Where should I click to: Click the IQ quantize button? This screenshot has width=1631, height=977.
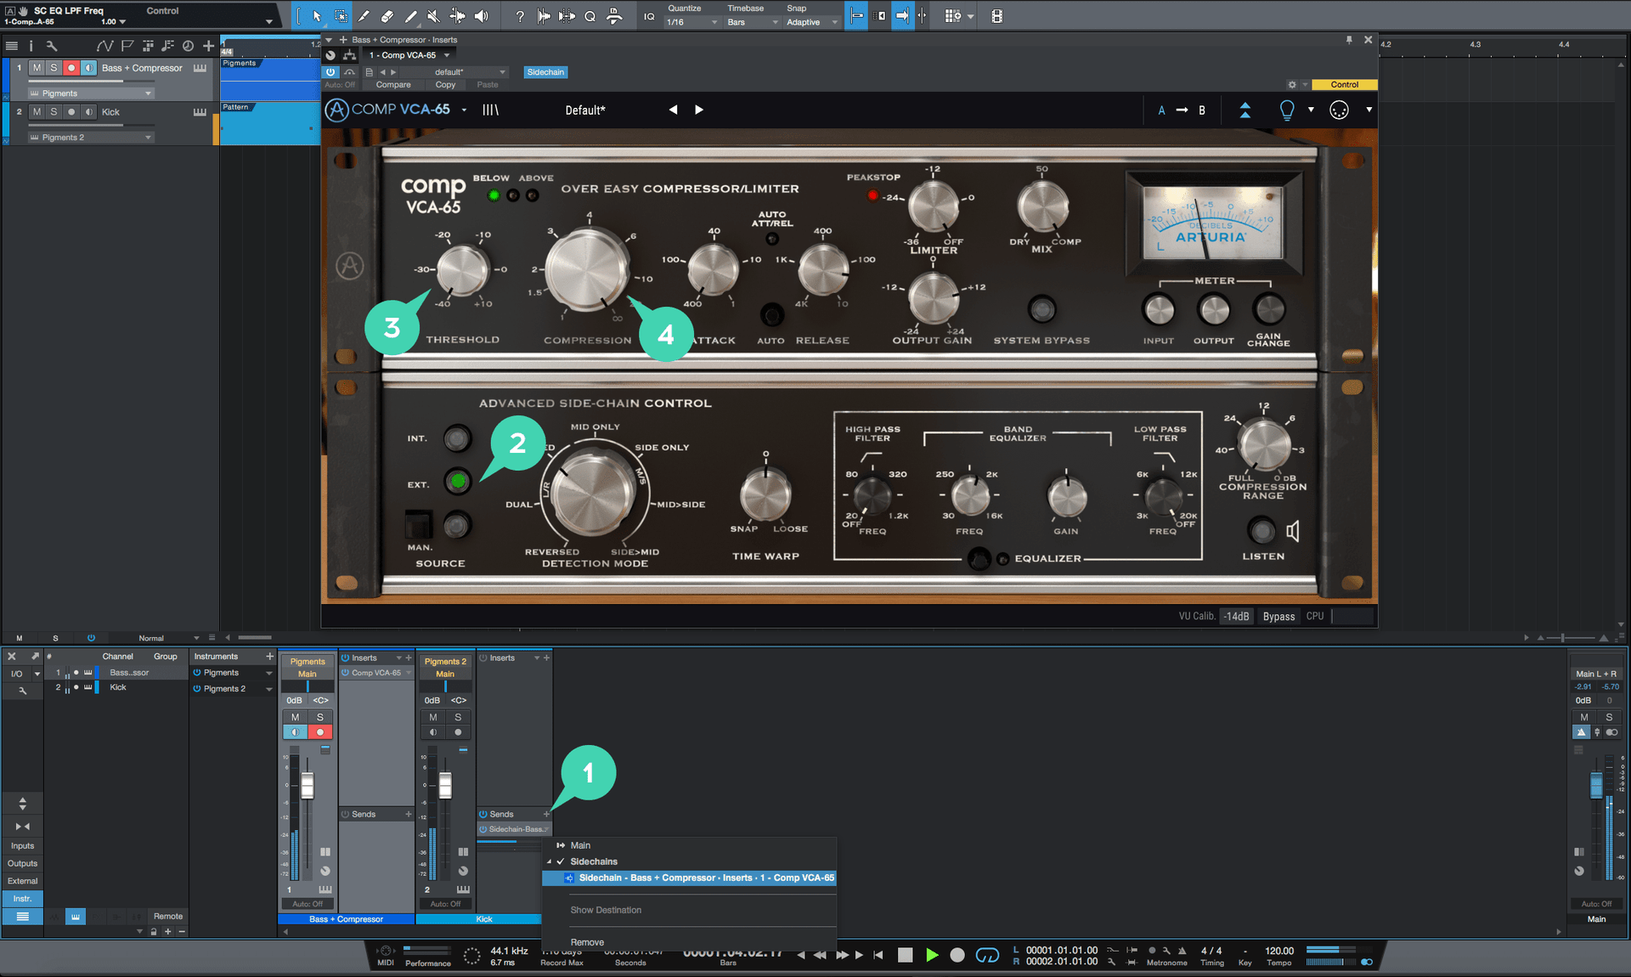pos(649,16)
